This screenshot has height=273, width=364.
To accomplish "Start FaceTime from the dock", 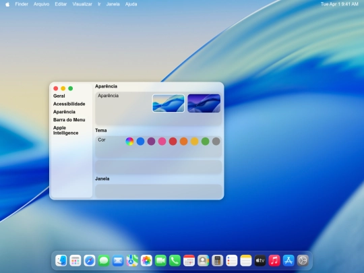I will (x=160, y=260).
